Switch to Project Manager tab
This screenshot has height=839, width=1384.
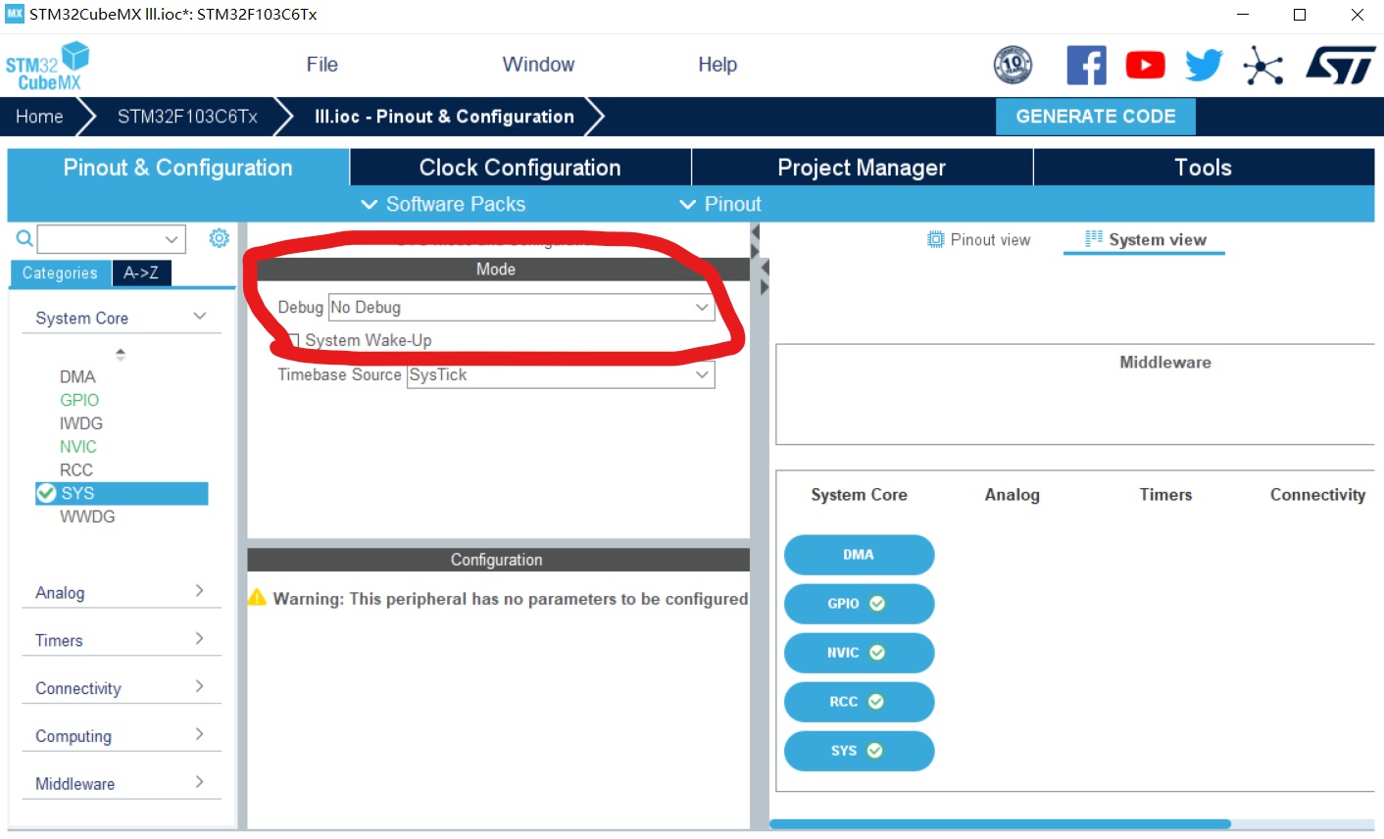862,168
